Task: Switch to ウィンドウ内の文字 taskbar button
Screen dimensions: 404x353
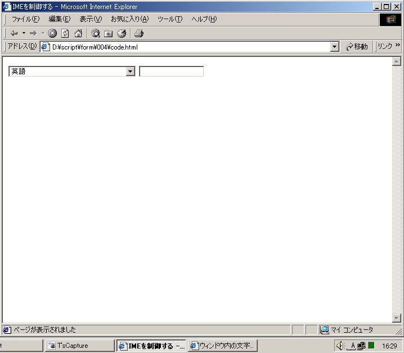Action: click(x=223, y=346)
